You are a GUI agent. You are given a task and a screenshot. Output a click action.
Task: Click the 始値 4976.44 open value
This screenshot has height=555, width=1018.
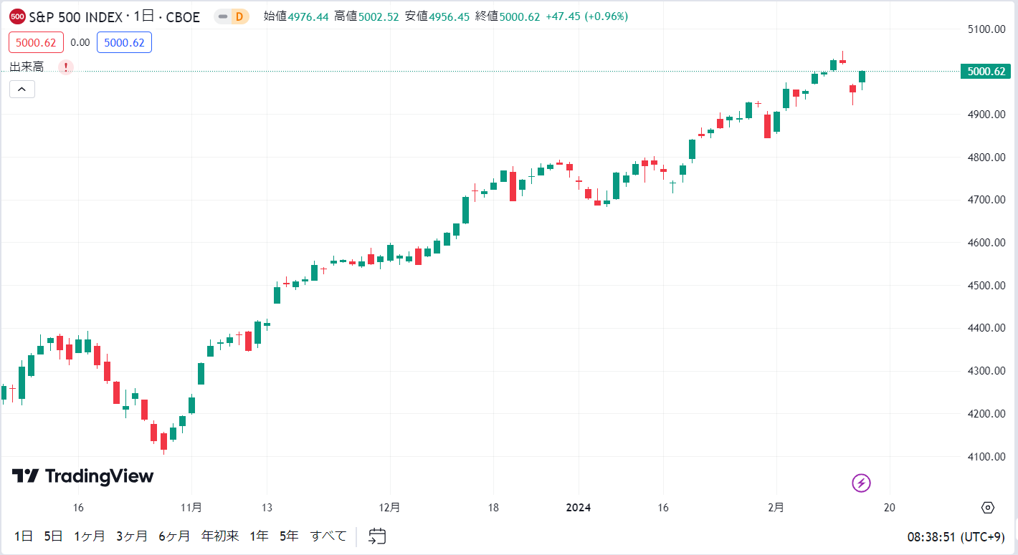(x=296, y=16)
